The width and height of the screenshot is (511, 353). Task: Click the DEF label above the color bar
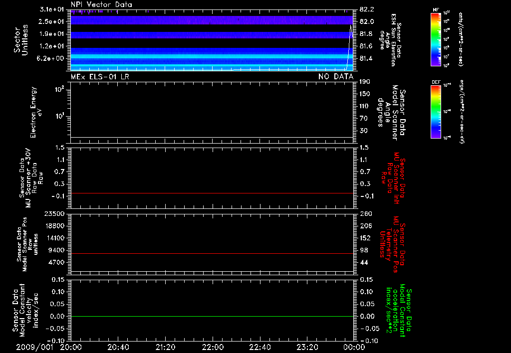coord(436,82)
